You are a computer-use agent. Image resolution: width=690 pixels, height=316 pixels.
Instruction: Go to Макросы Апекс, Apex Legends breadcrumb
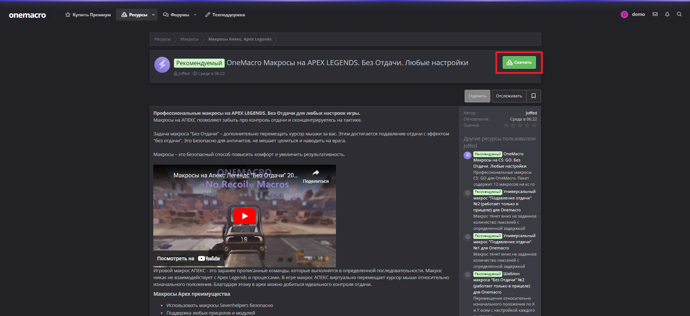click(x=240, y=39)
